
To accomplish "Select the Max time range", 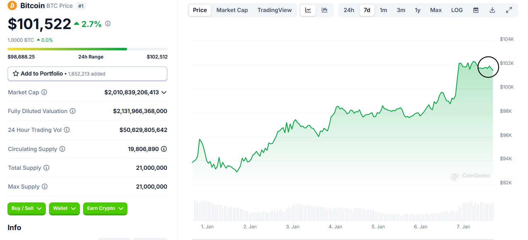I will 436,10.
